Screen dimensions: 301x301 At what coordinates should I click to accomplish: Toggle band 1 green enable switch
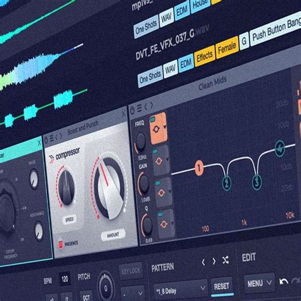[x=152, y=120]
